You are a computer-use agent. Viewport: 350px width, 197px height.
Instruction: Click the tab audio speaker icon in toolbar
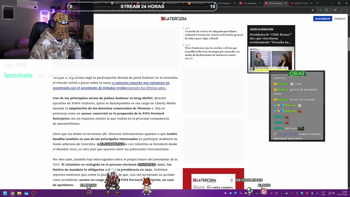[320, 10]
